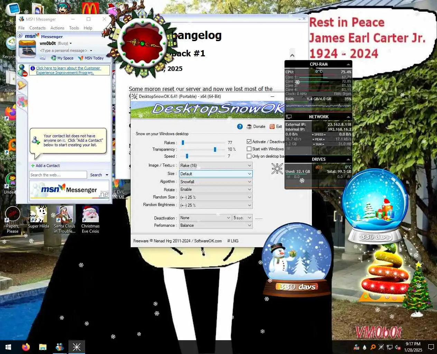Open the 5 sec. deactivation delay dropdown

(x=242, y=218)
